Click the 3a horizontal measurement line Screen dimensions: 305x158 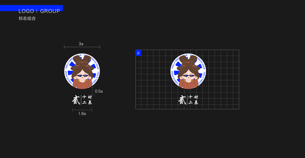(x=82, y=47)
